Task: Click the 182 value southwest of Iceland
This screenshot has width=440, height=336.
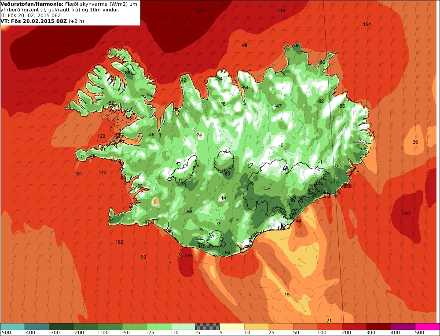Action: coord(119,242)
